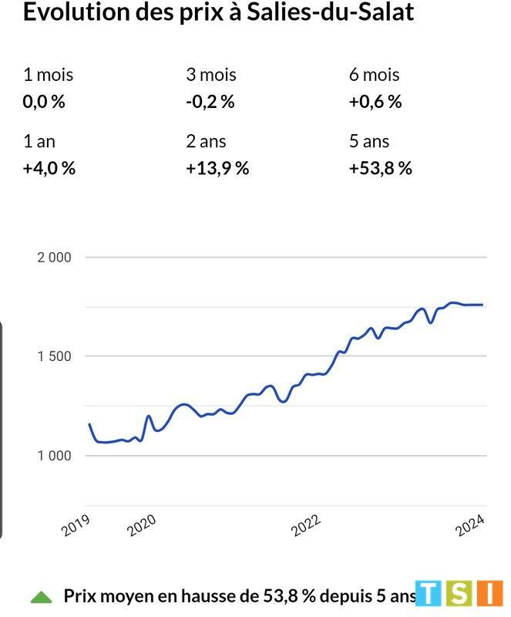Pick the "2 ans" period label

tap(206, 141)
